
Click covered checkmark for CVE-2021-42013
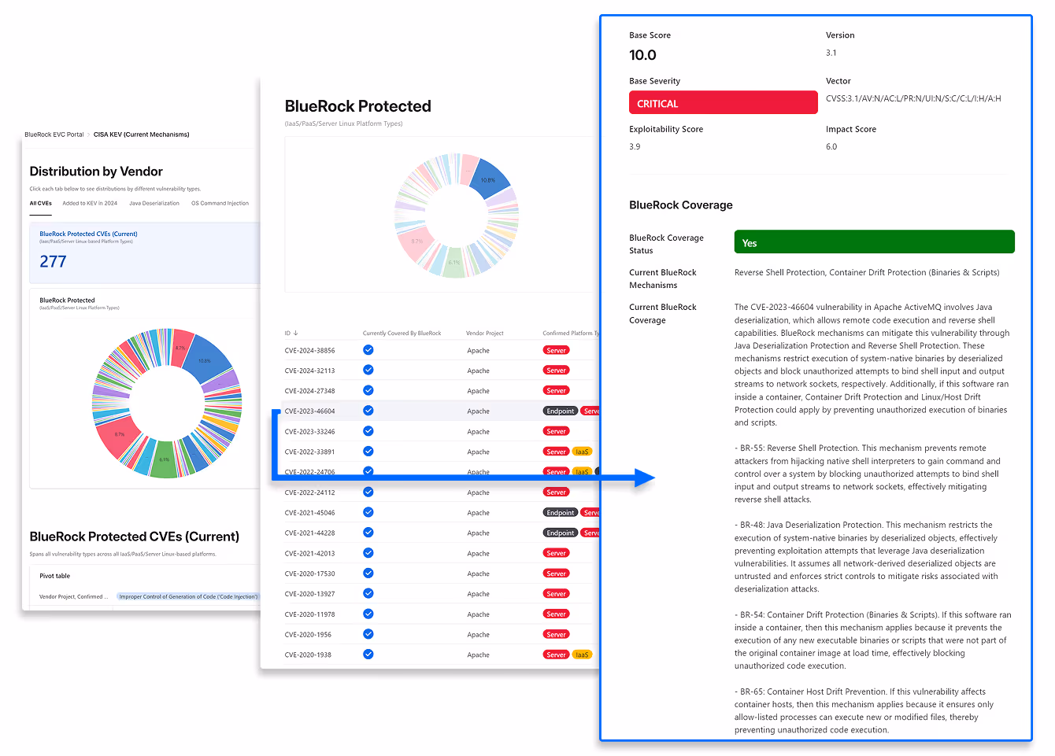(x=368, y=553)
